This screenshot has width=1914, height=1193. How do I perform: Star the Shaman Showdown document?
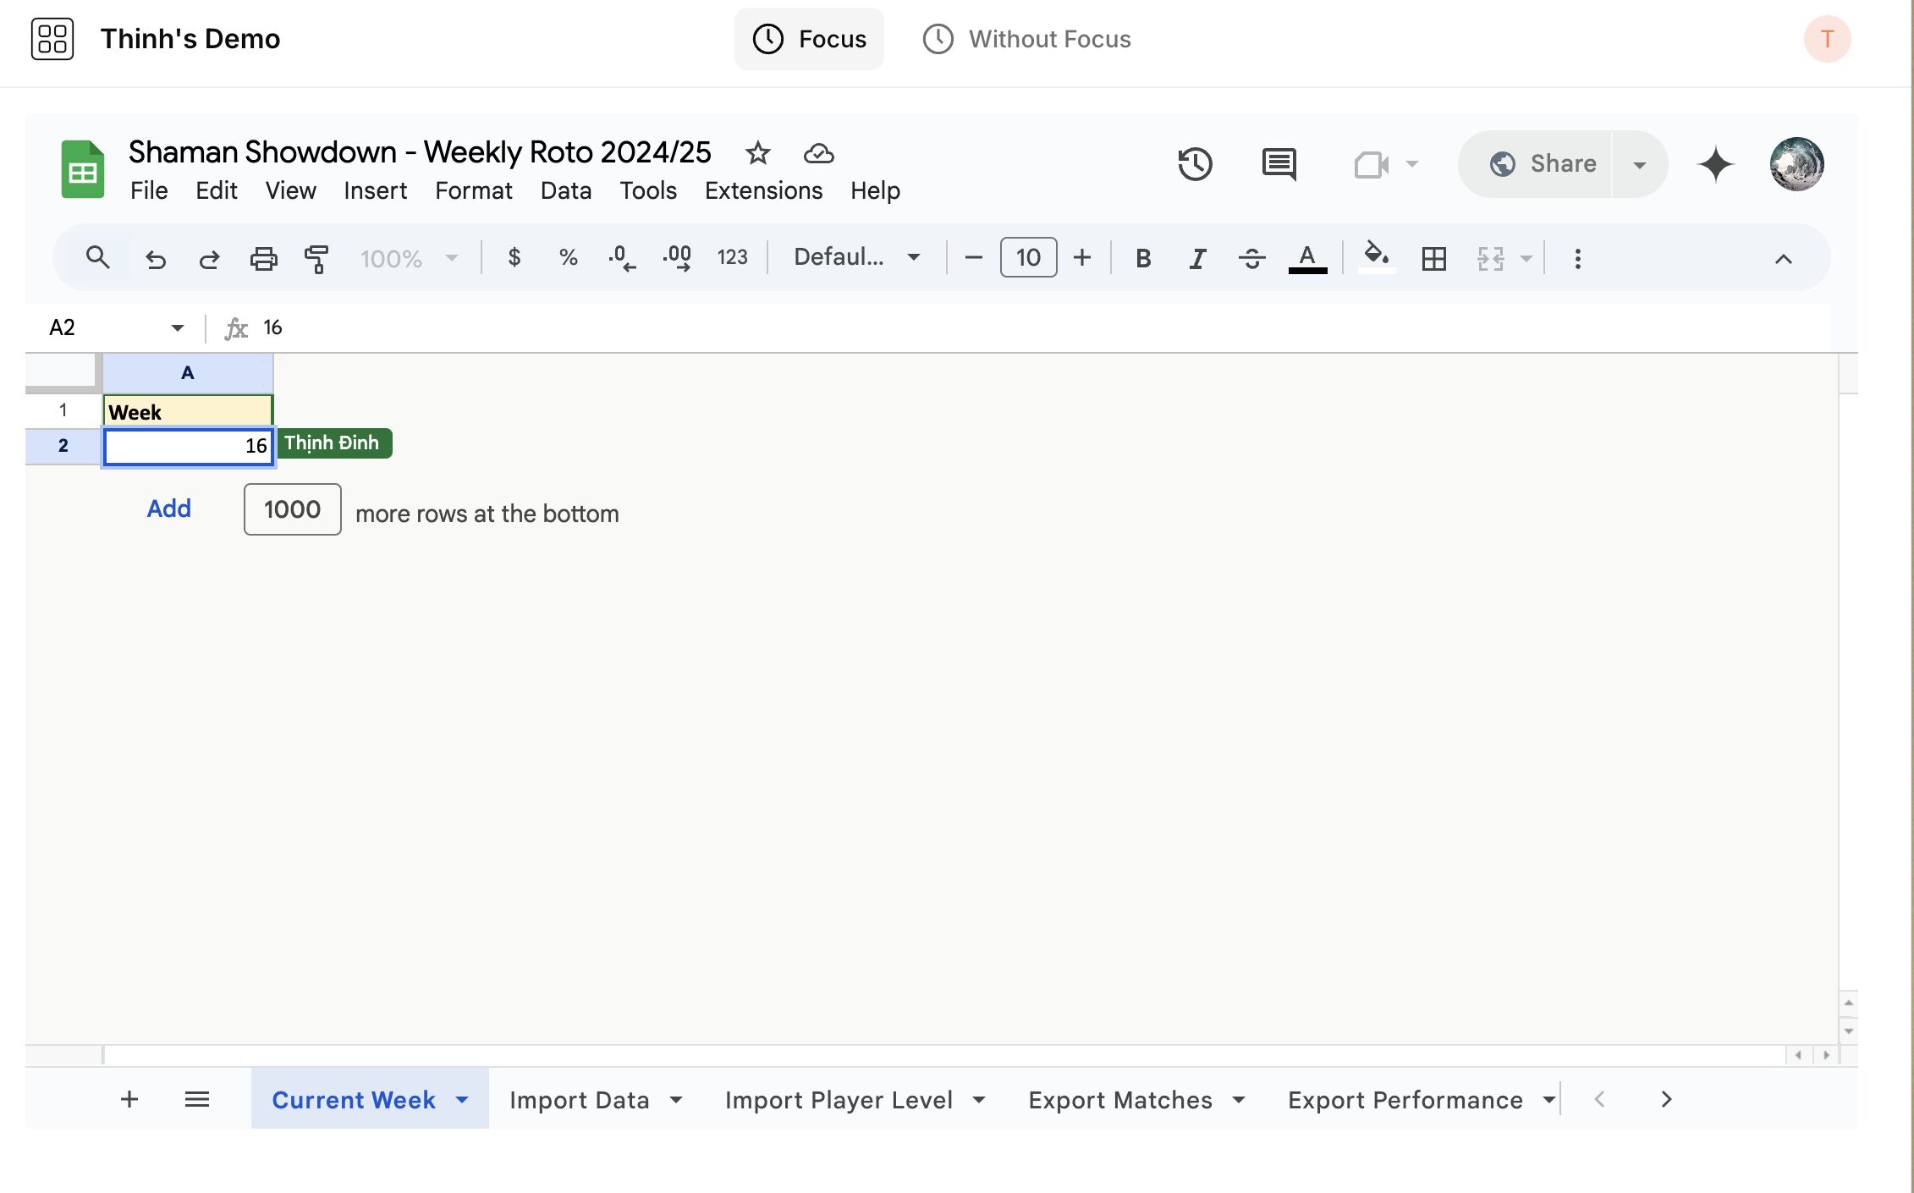757,153
